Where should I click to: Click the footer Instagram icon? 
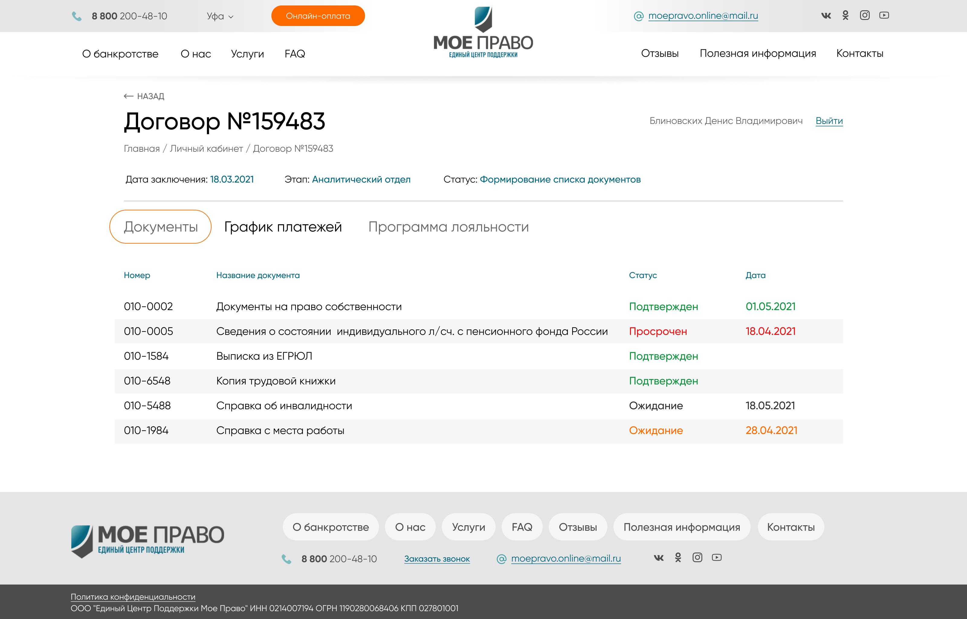point(697,558)
